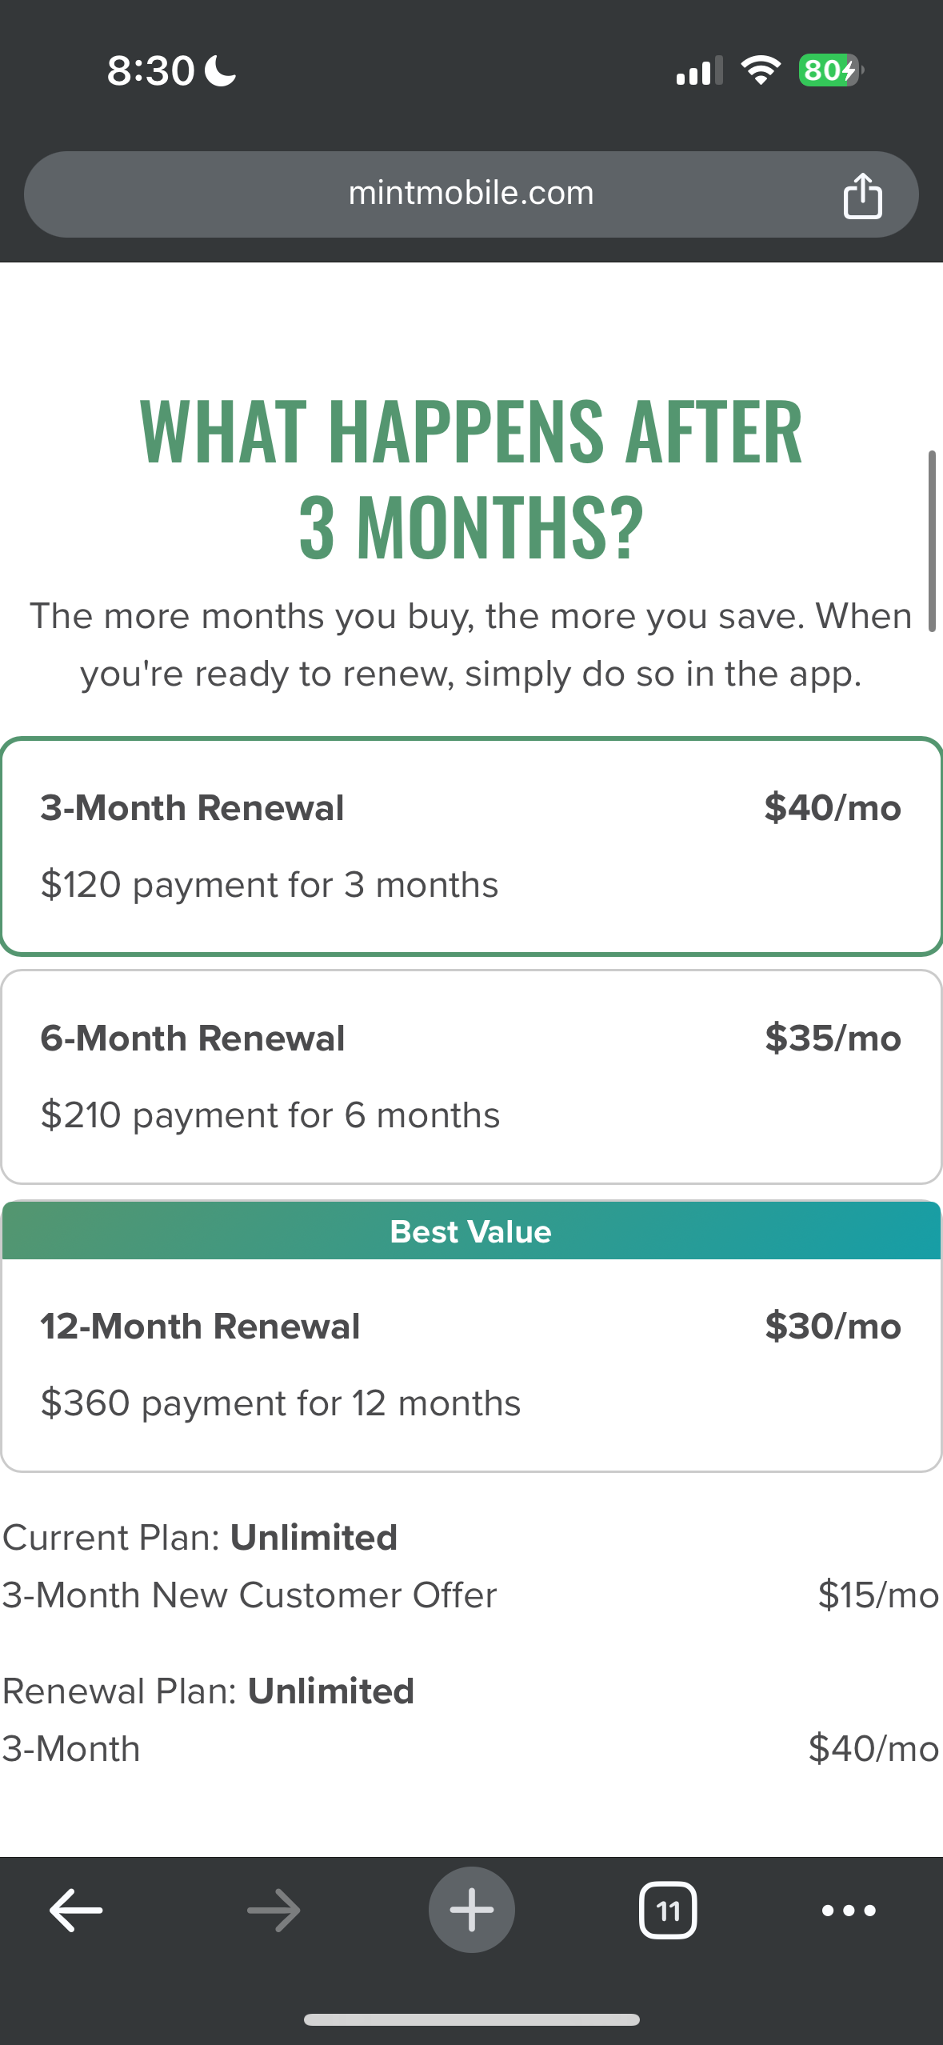
Task: Tap the 8:30 clock in status bar
Action: tap(150, 70)
